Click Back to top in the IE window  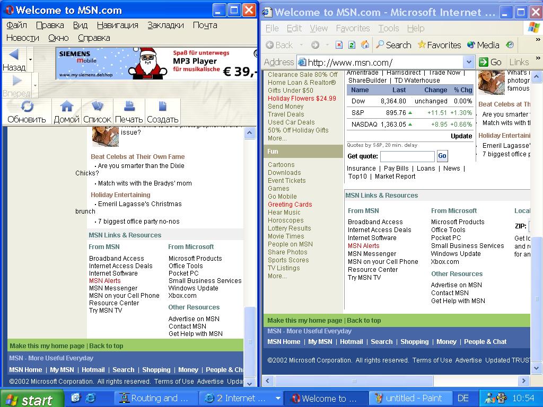coord(364,321)
